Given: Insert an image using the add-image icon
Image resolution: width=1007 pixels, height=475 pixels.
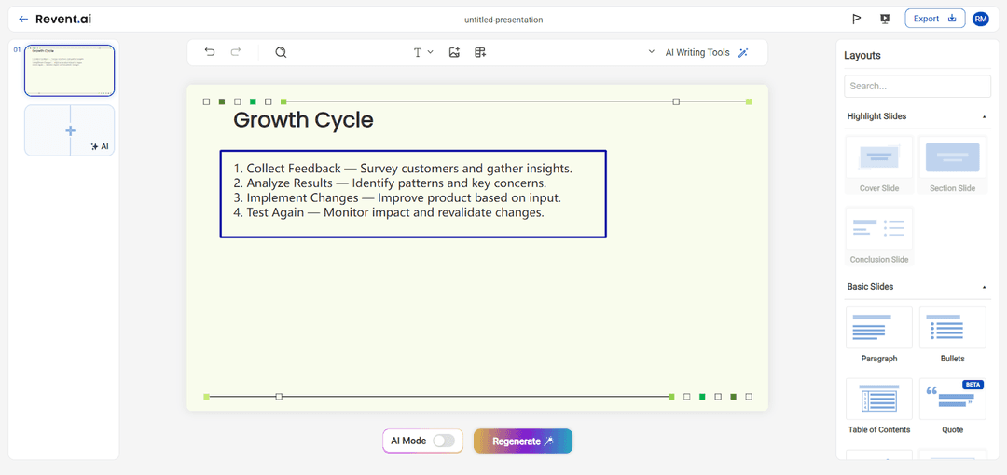Looking at the screenshot, I should [x=454, y=53].
